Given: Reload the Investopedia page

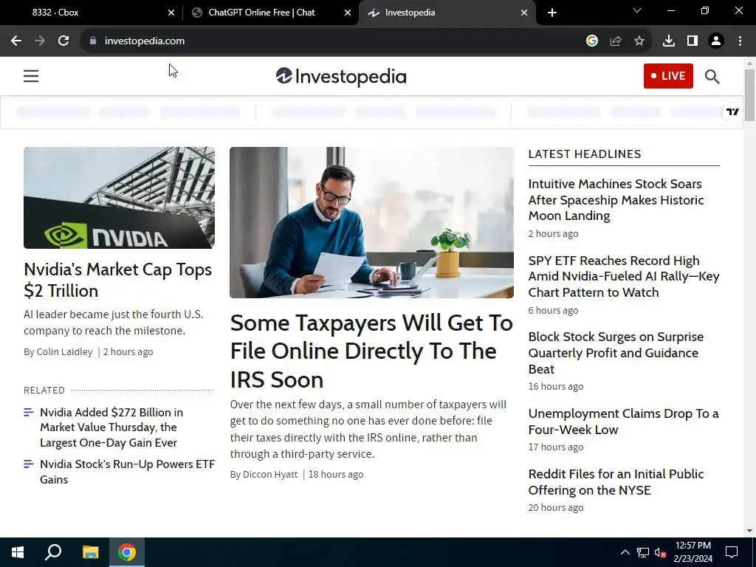Looking at the screenshot, I should 63,41.
